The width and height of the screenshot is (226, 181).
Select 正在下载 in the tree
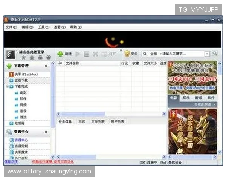[x=21, y=80]
